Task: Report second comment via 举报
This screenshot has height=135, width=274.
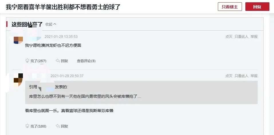Action: [254, 76]
